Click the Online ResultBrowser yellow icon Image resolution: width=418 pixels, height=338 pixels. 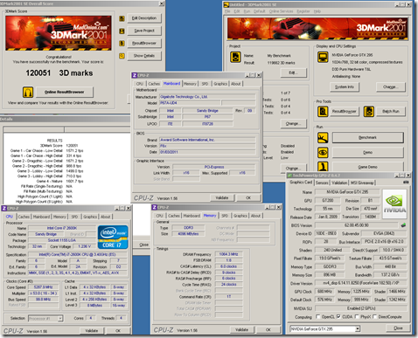coord(28,92)
